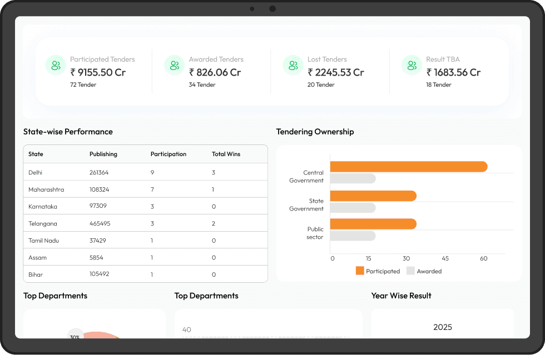Click the State-wise Performance heading
Image resolution: width=545 pixels, height=355 pixels.
coord(67,132)
